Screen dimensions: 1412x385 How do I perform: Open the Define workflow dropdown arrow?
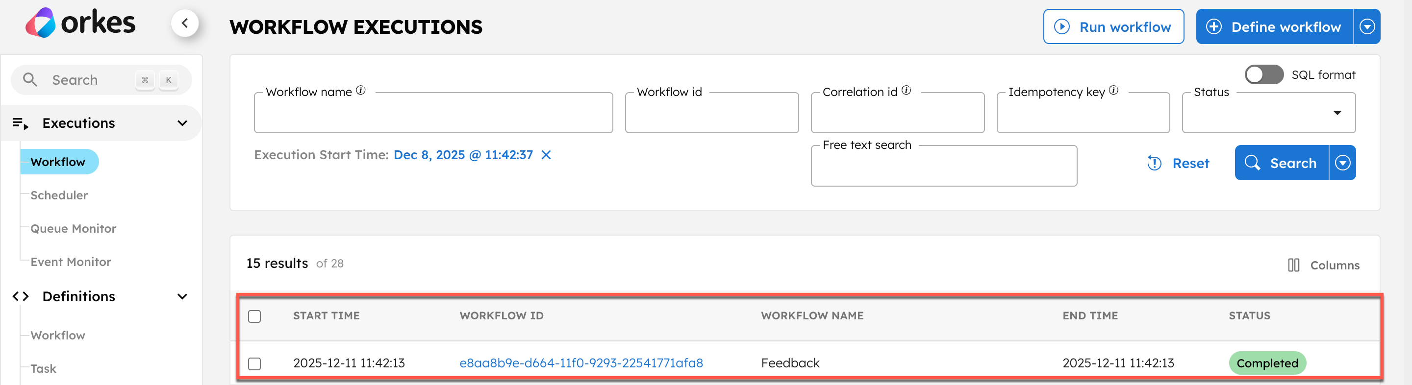point(1367,27)
